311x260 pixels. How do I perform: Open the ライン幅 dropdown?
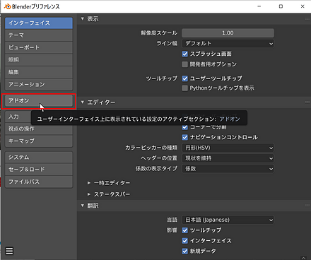228,44
